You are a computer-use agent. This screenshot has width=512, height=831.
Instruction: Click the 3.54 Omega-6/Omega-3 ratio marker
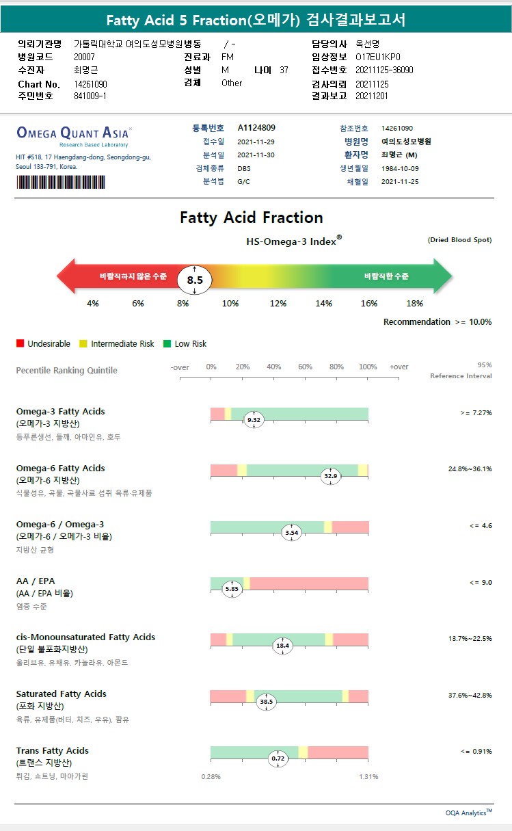291,532
